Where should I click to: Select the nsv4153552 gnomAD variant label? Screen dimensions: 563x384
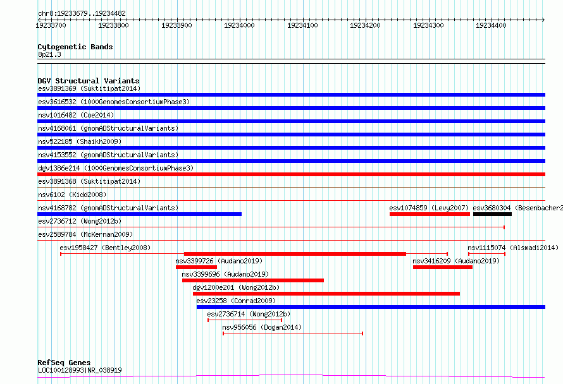tap(108, 155)
